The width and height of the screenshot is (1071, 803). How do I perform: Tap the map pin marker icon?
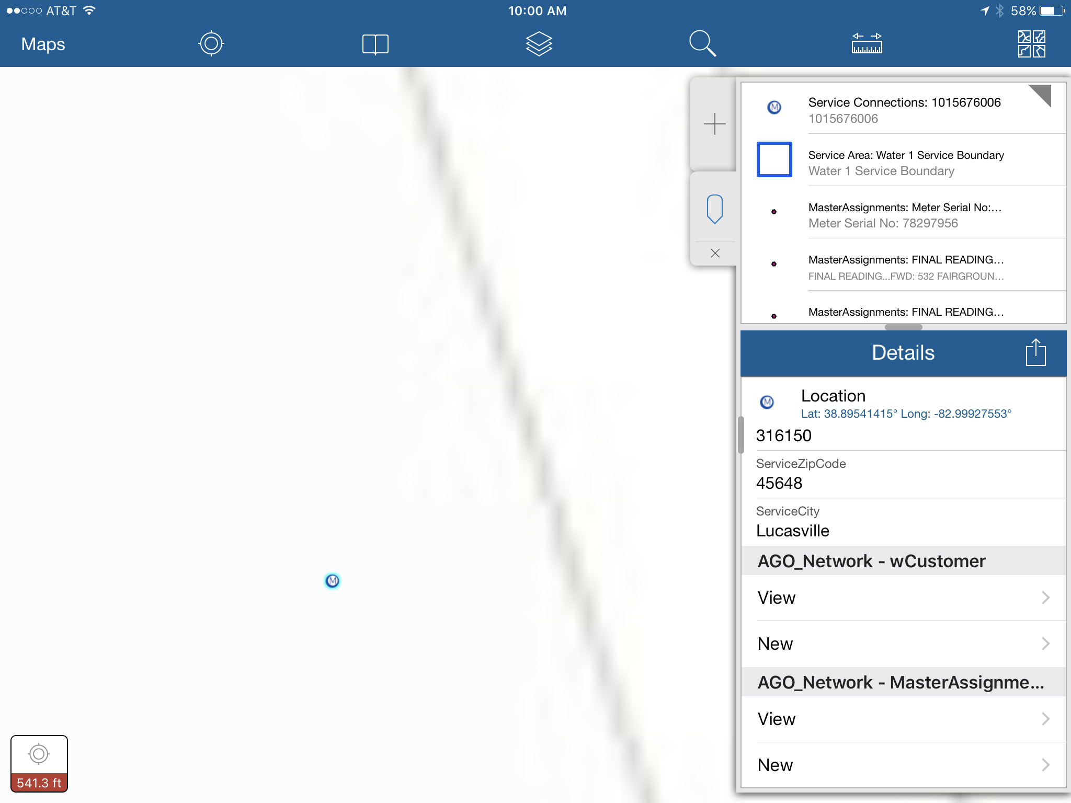pyautogui.click(x=714, y=209)
